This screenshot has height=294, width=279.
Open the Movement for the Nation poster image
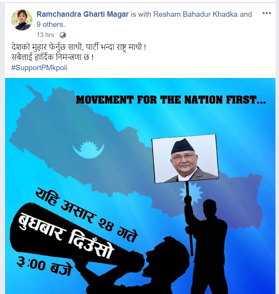point(140,186)
